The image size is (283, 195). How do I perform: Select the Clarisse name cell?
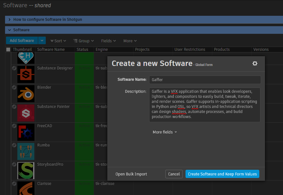[x=55, y=188]
